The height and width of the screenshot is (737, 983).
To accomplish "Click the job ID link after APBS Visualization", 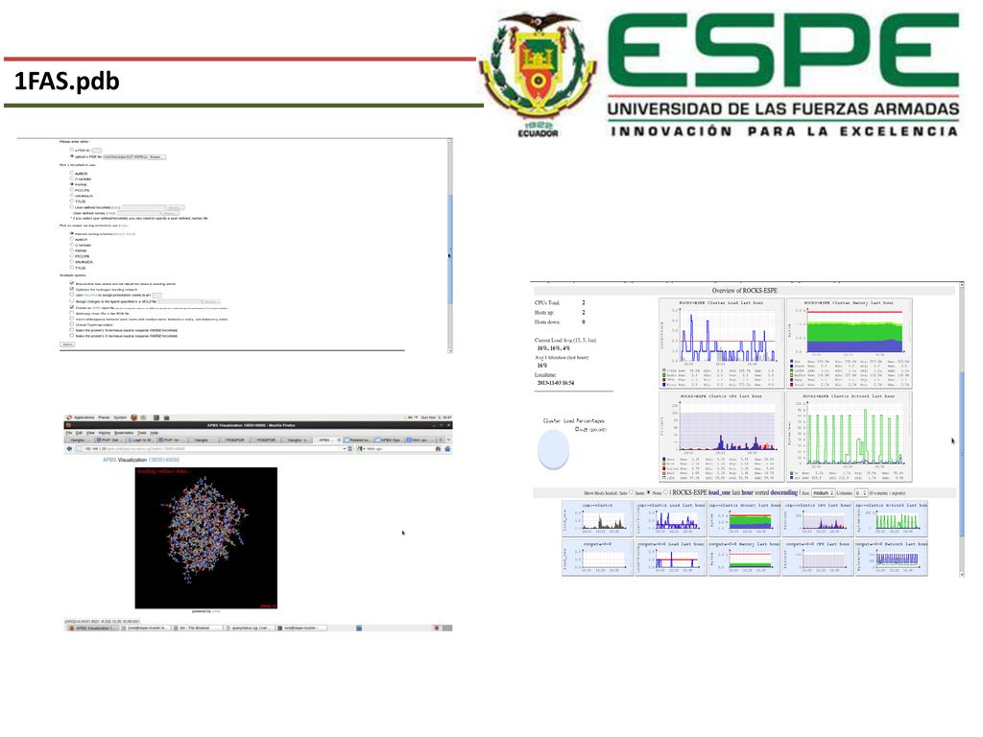I will click(163, 460).
